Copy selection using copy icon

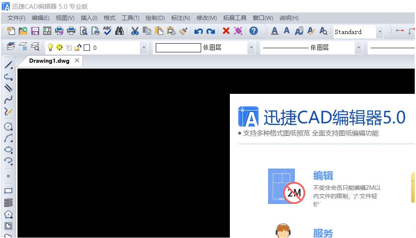(x=147, y=31)
